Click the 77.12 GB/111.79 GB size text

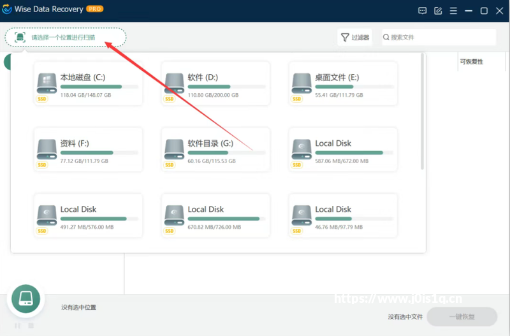[84, 161]
